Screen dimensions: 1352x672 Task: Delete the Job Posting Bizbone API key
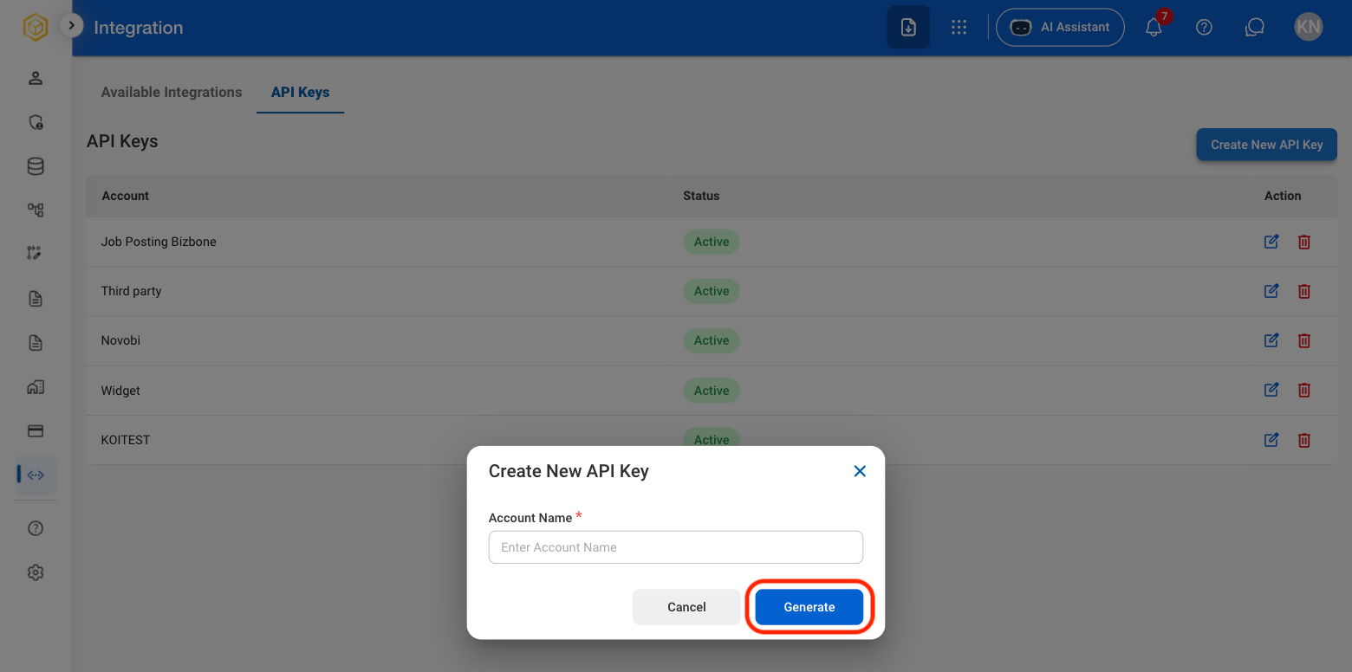click(x=1303, y=242)
